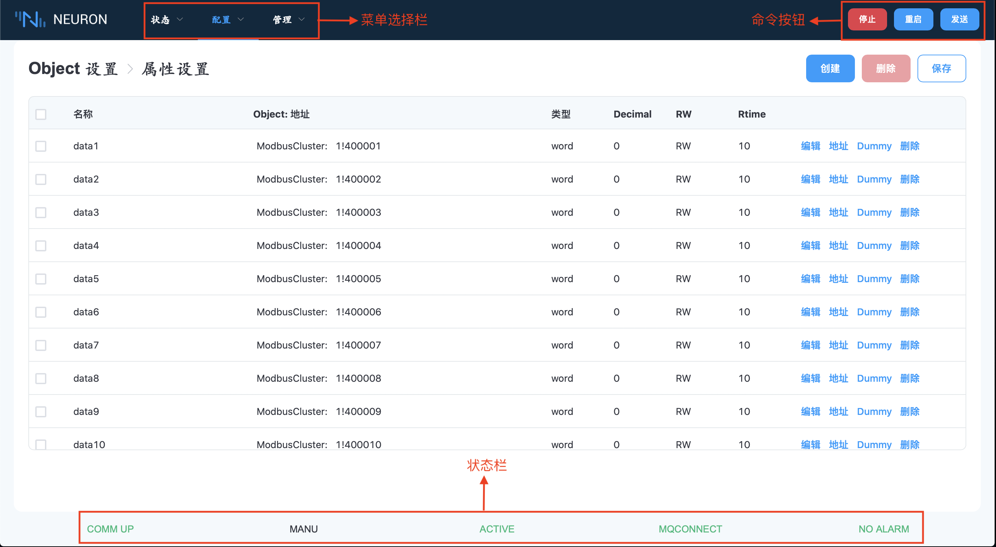Click Dummy for data6
Viewport: 996px width, 547px height.
tap(874, 312)
